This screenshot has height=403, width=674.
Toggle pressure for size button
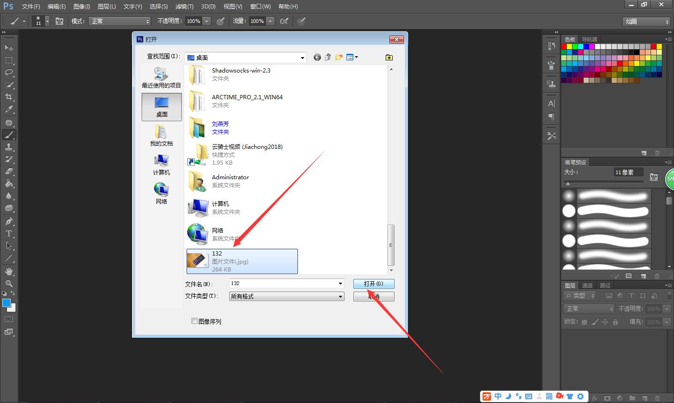302,21
